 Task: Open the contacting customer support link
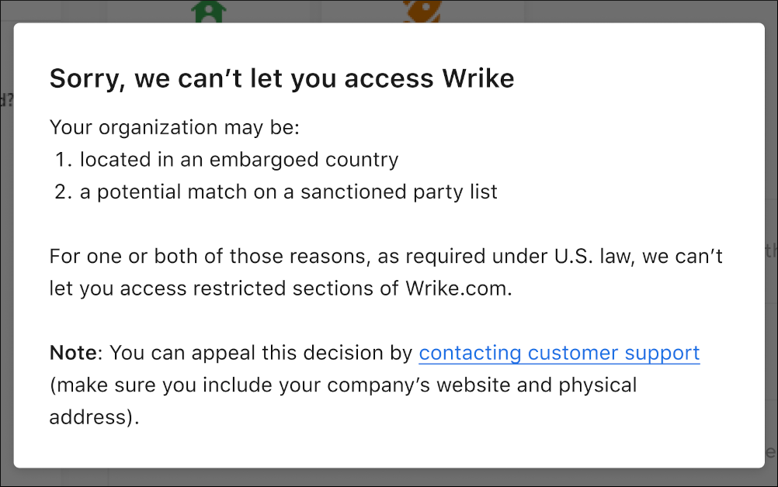tap(559, 353)
